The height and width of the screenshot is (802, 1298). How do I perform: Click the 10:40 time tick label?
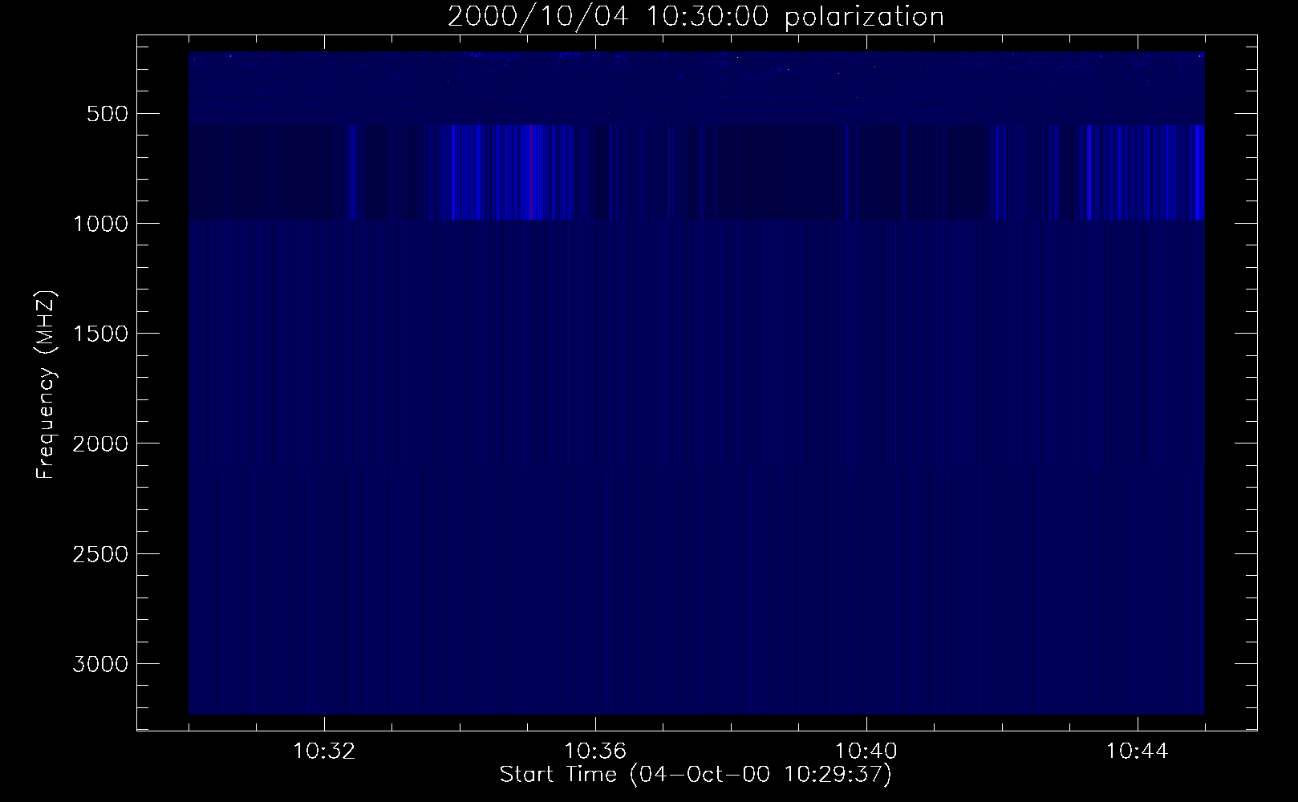click(x=866, y=751)
